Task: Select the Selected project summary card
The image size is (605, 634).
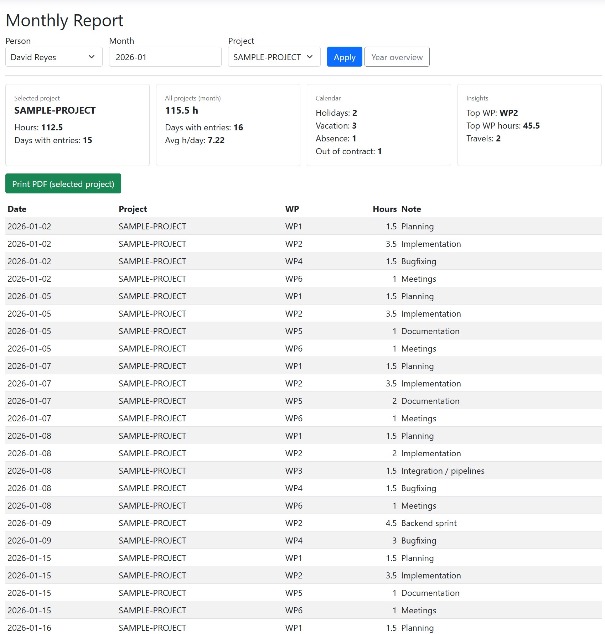Action: 77,125
